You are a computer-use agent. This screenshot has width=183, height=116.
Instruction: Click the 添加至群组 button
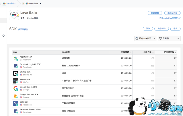coord(172,13)
